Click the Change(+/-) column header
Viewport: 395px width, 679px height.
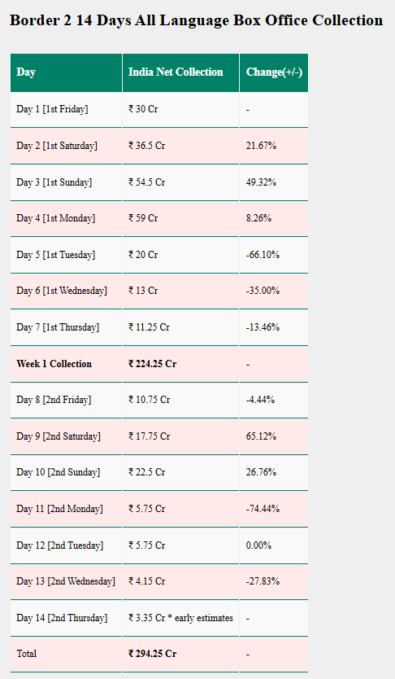click(274, 72)
